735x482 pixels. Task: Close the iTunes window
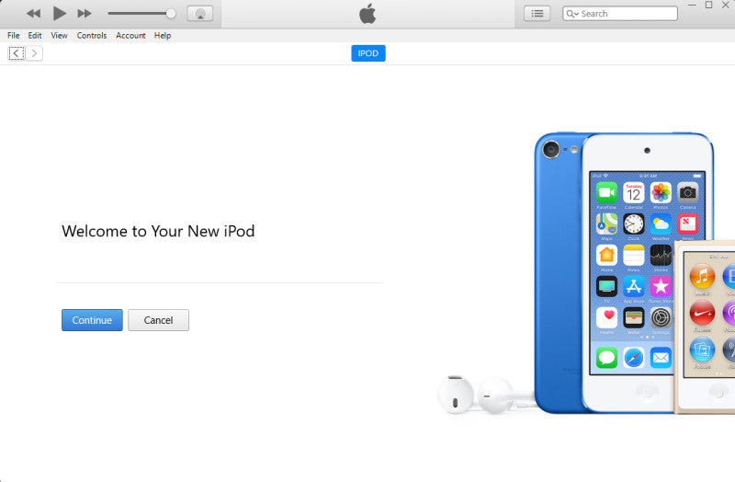726,5
